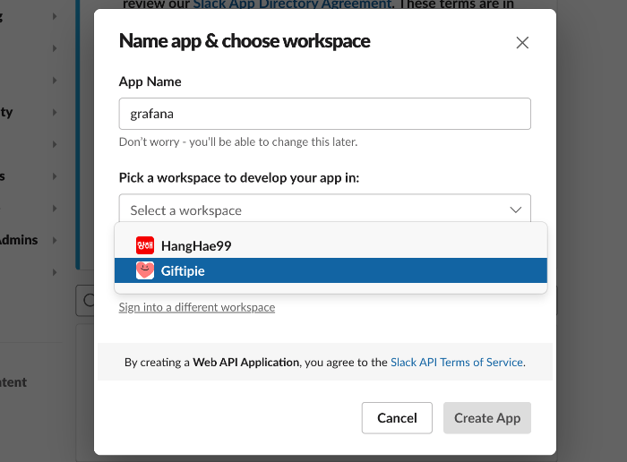Click the Create App button
Viewport: 627px width, 462px height.
487,417
